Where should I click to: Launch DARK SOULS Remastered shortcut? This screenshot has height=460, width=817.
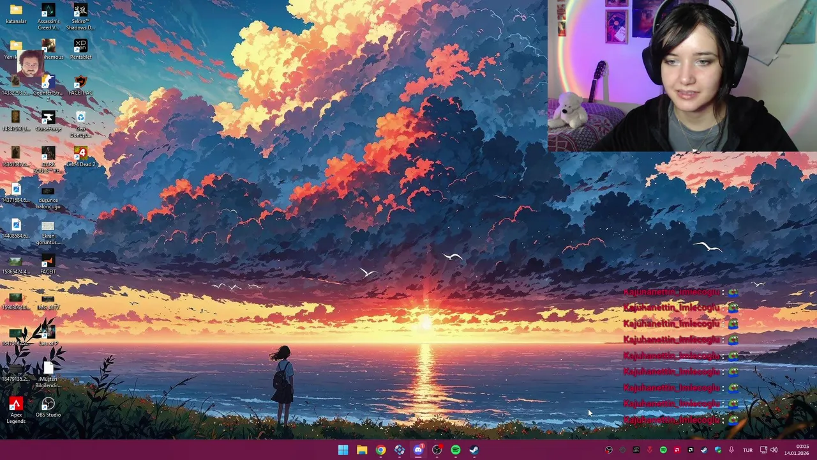(x=48, y=160)
